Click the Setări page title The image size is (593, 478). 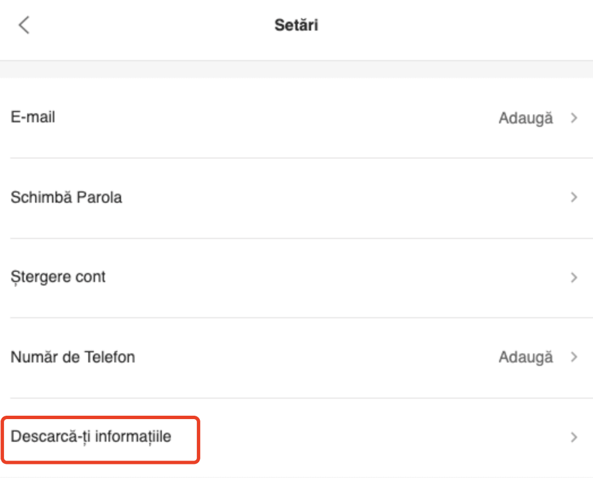click(x=296, y=25)
